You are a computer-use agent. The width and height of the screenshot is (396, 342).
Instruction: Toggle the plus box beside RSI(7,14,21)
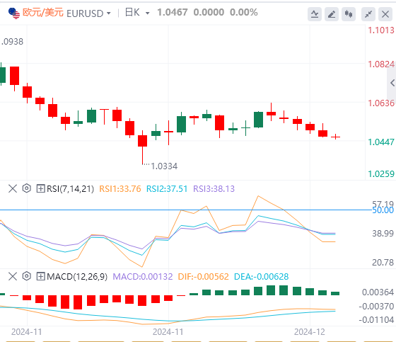tap(40, 188)
